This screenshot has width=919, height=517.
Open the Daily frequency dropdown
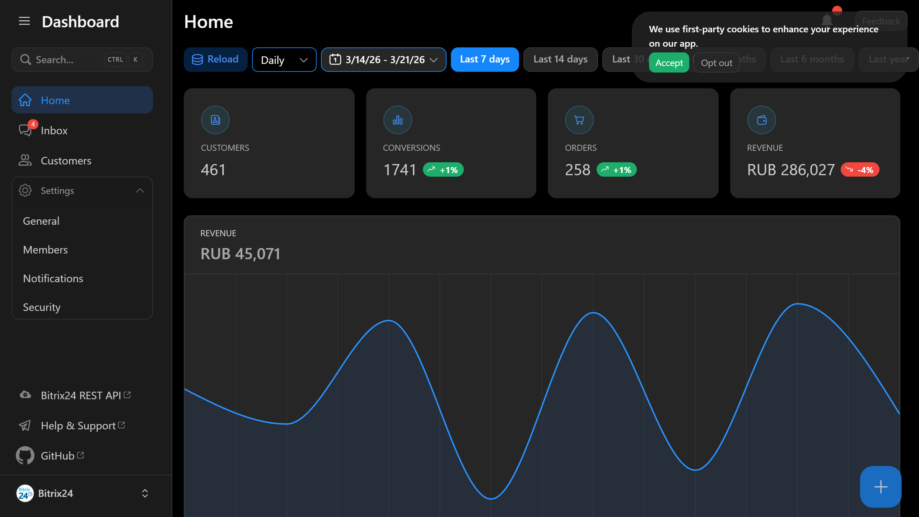point(284,60)
